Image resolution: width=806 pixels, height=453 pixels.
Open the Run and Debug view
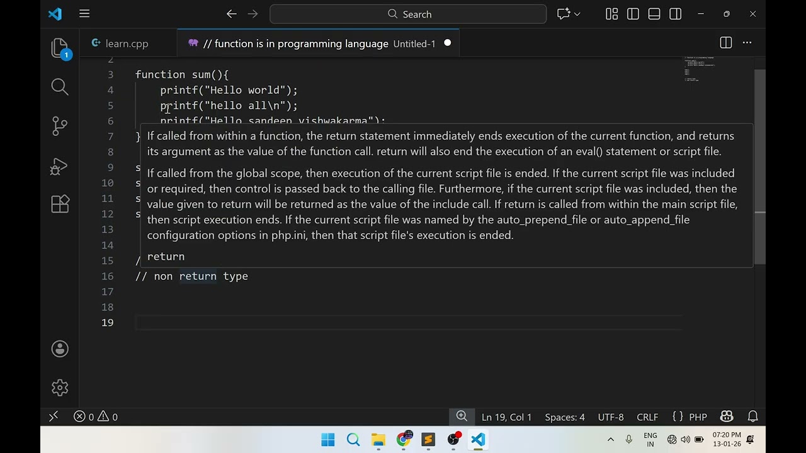click(60, 165)
